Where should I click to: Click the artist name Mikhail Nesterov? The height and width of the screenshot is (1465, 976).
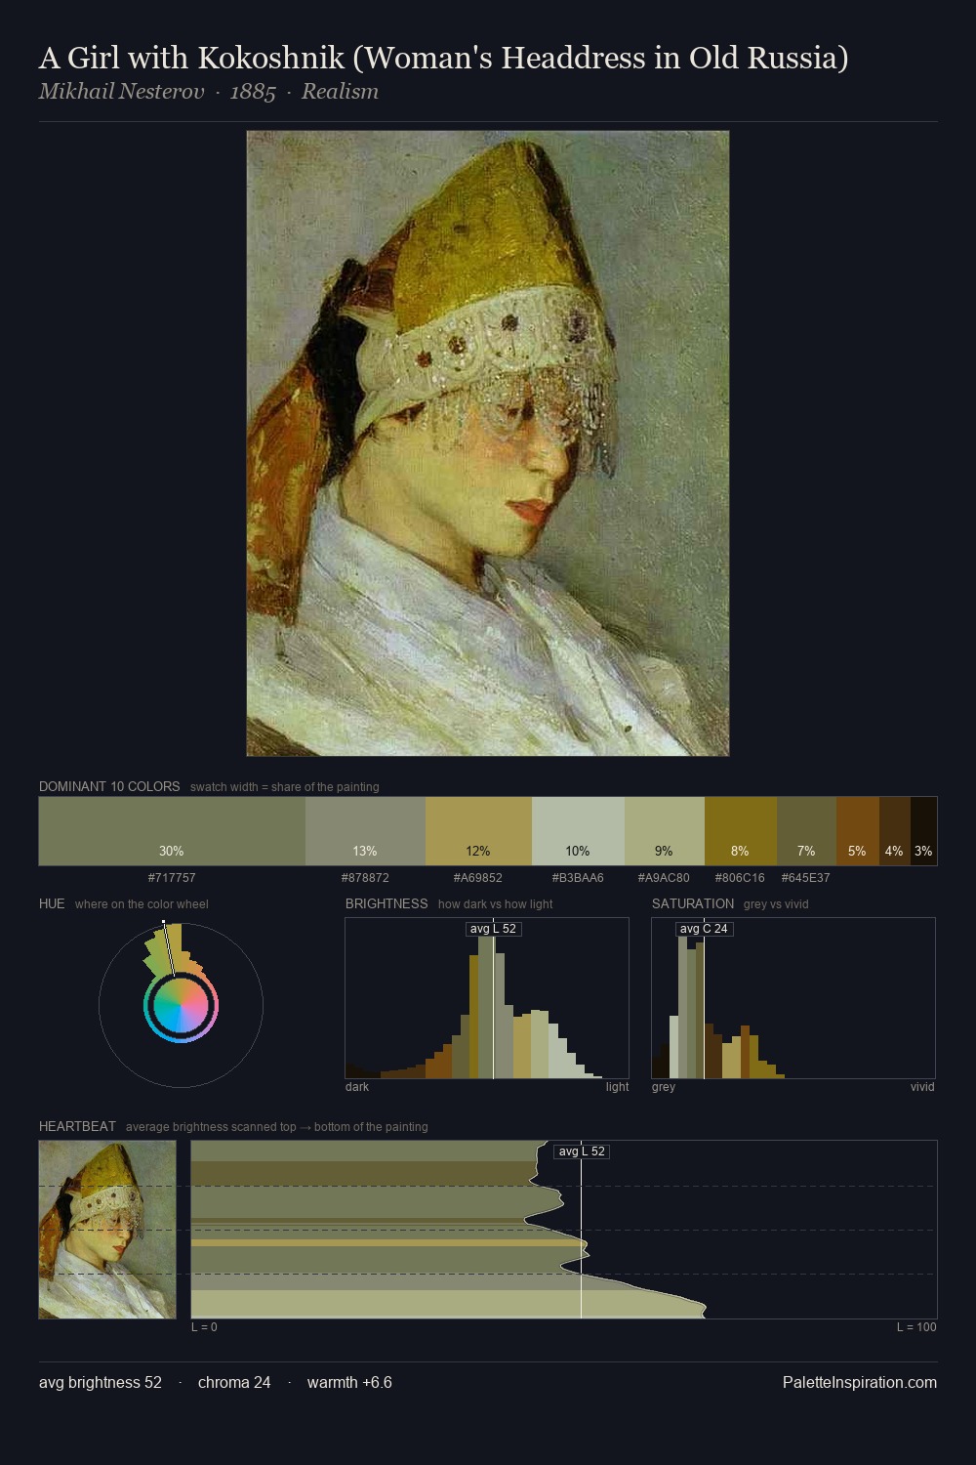122,92
